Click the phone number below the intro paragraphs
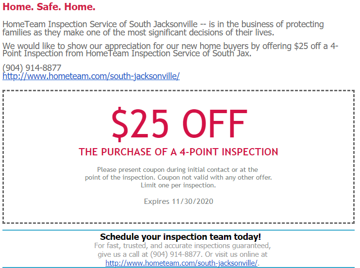This screenshot has width=360, height=268. click(32, 68)
